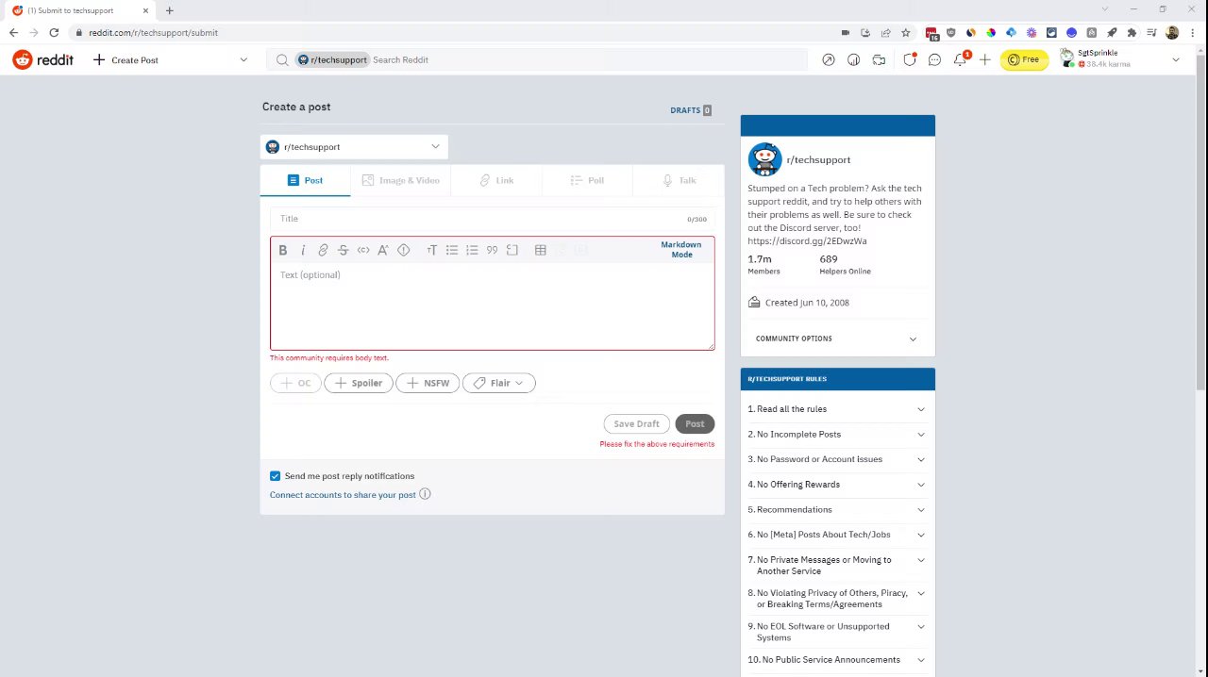Uncheck Send me post reply notifications
Image resolution: width=1208 pixels, height=677 pixels.
(x=275, y=476)
